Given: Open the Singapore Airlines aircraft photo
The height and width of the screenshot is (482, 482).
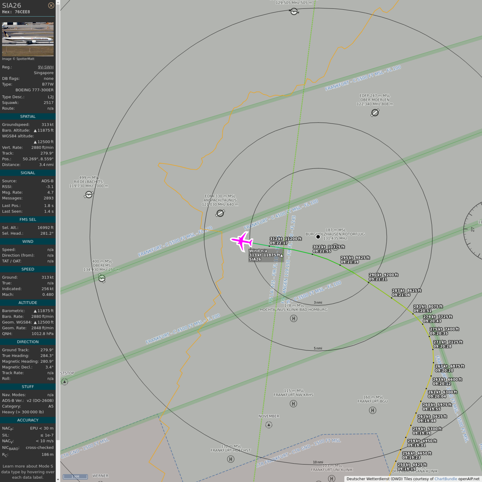Looking at the screenshot, I should coord(28,39).
